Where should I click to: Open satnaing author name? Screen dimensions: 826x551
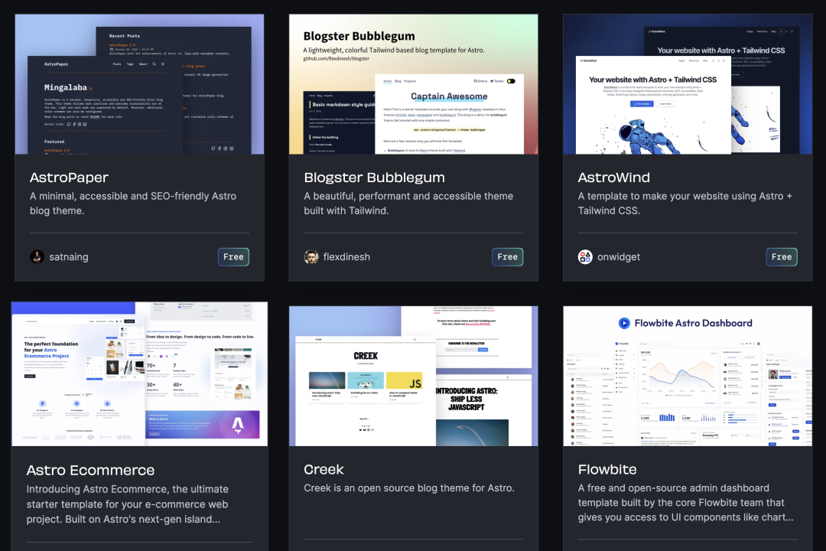[69, 257]
